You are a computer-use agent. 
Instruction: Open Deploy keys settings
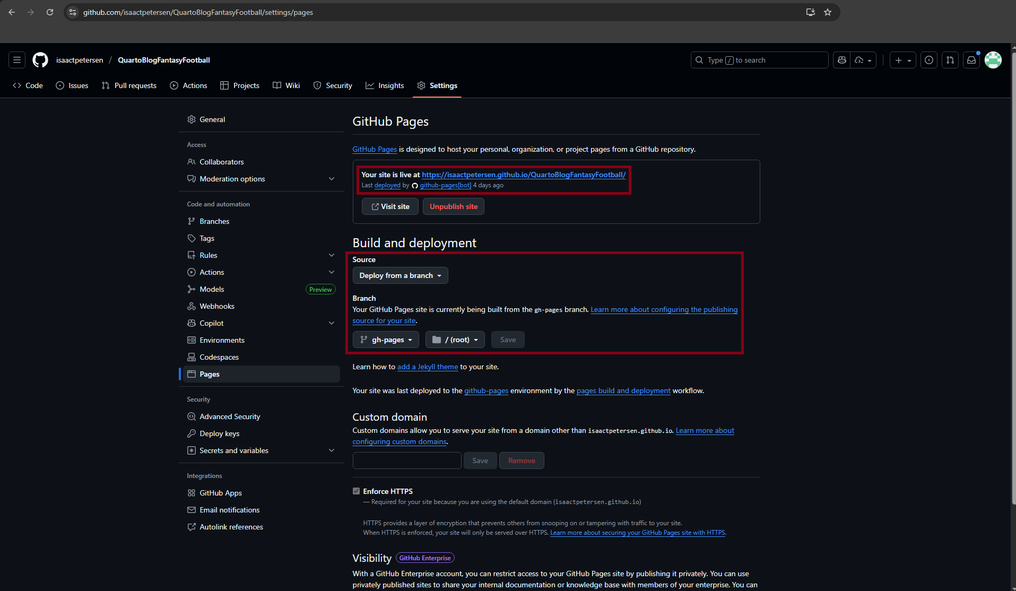(x=261, y=433)
